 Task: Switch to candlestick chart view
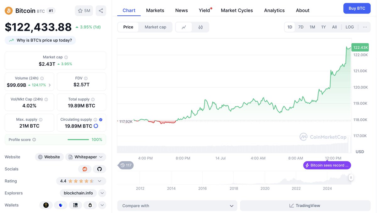coord(200,27)
